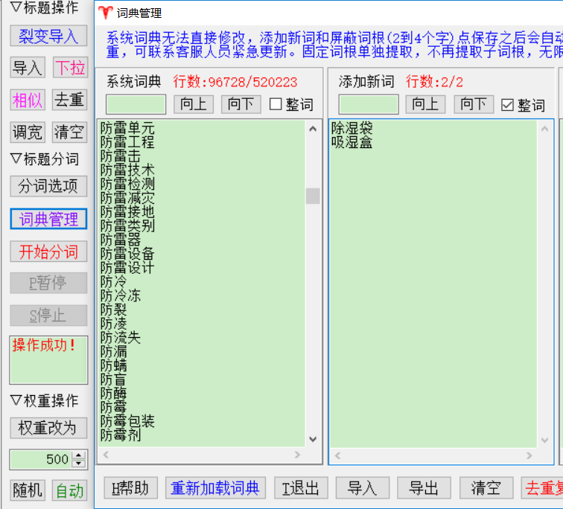
Task: Collapse the 权重操作 section
Action: point(15,401)
